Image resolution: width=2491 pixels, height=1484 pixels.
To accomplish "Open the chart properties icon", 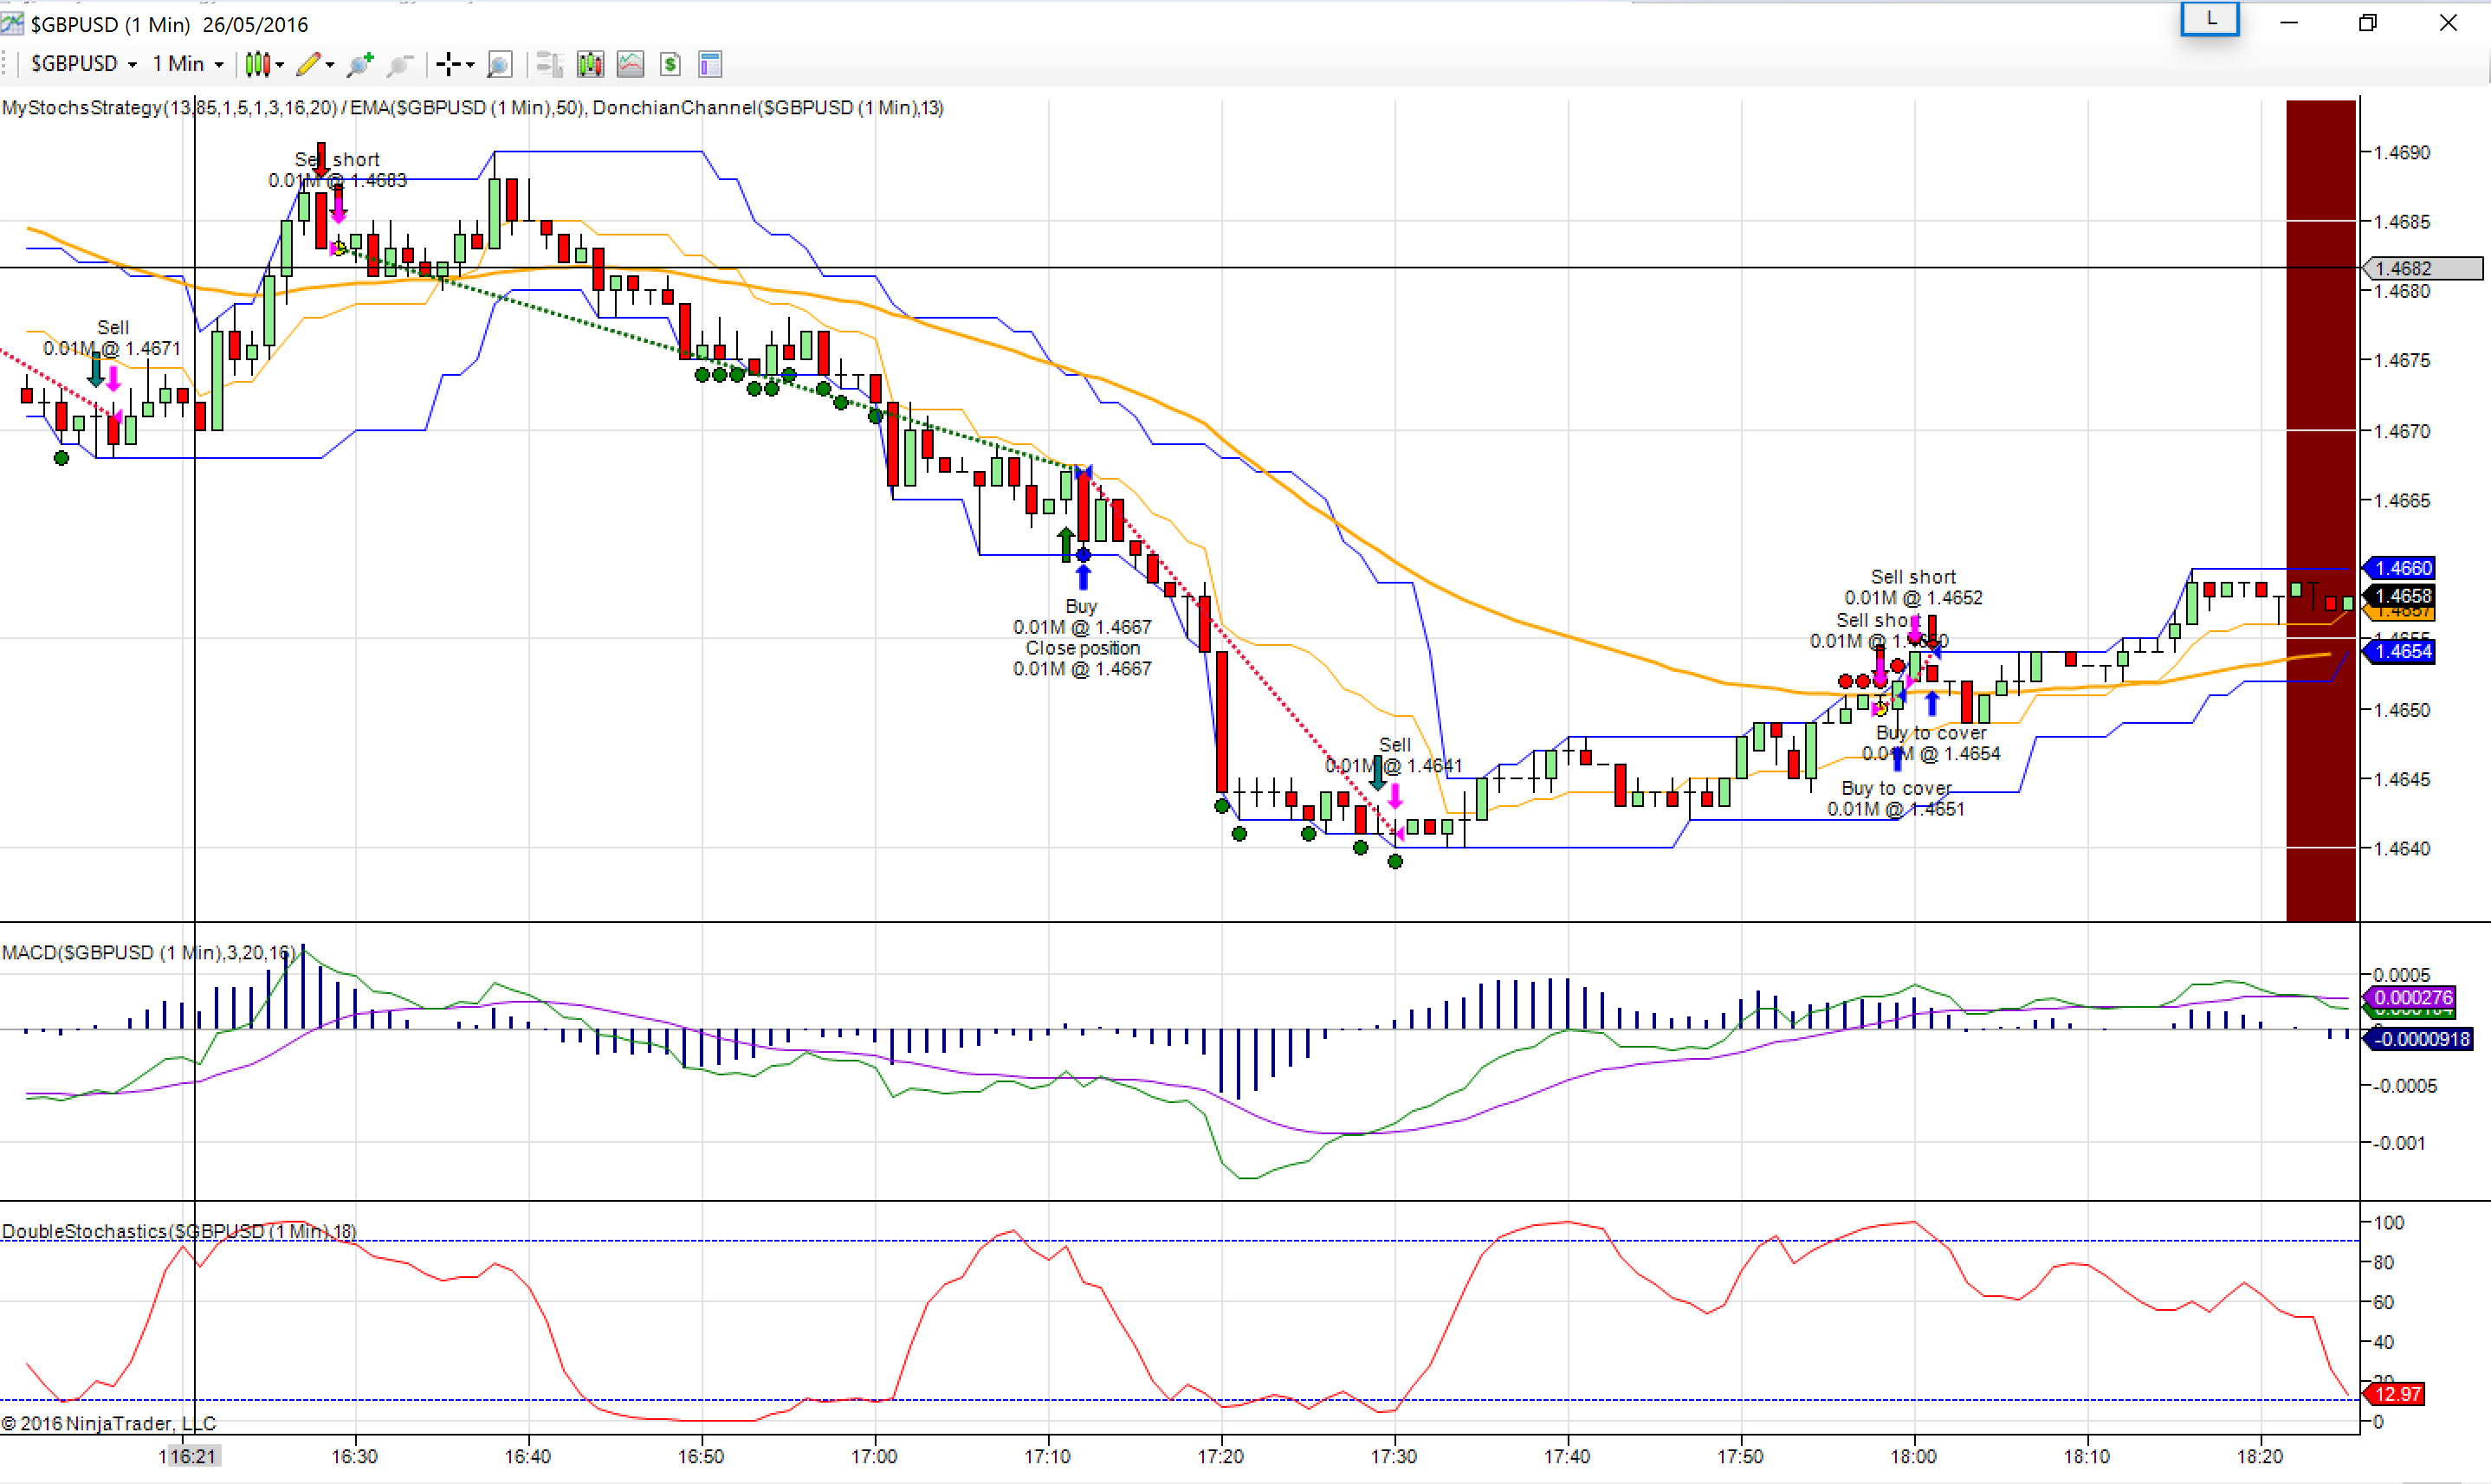I will (x=710, y=65).
